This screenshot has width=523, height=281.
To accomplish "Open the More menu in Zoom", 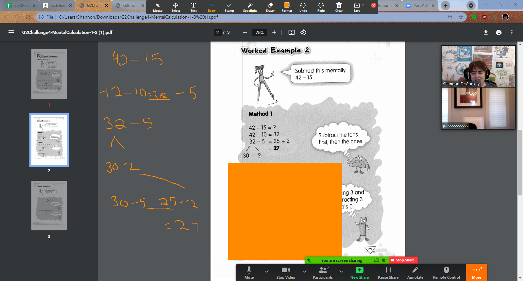I will 477,273.
